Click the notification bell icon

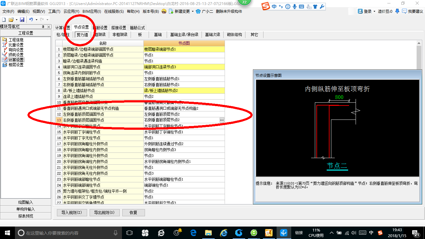pos(397,11)
